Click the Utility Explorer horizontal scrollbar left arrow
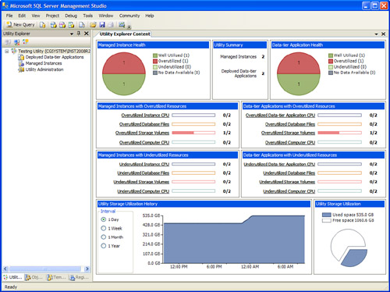The image size is (390, 292). [x=5, y=269]
